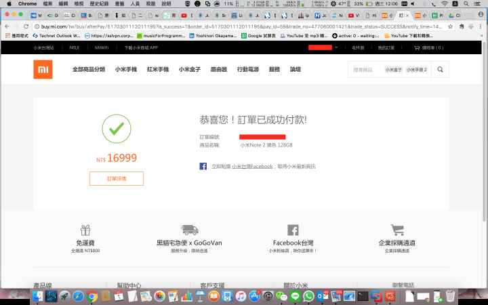Open the 編輯 menu in the menu bar
This screenshot has width=488, height=305.
[x=63, y=4]
